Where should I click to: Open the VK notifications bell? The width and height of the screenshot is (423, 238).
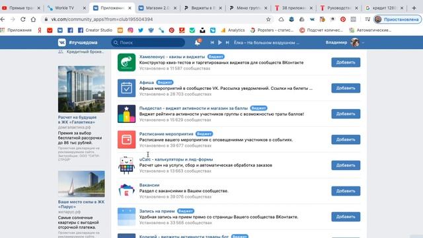point(197,42)
